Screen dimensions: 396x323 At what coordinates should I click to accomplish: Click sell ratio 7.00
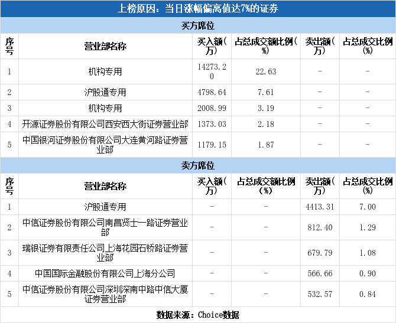(x=368, y=207)
